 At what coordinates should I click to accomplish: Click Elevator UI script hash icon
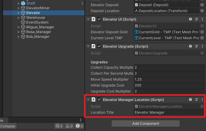[93, 19]
